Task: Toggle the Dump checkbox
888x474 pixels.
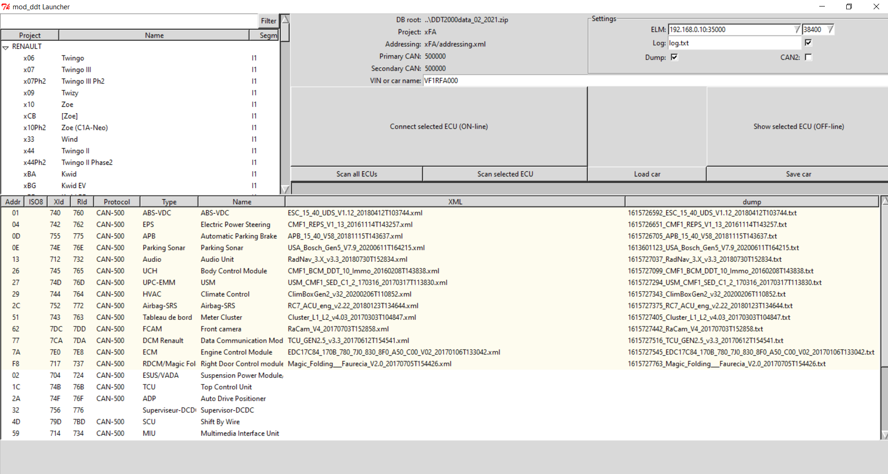Action: pos(674,57)
